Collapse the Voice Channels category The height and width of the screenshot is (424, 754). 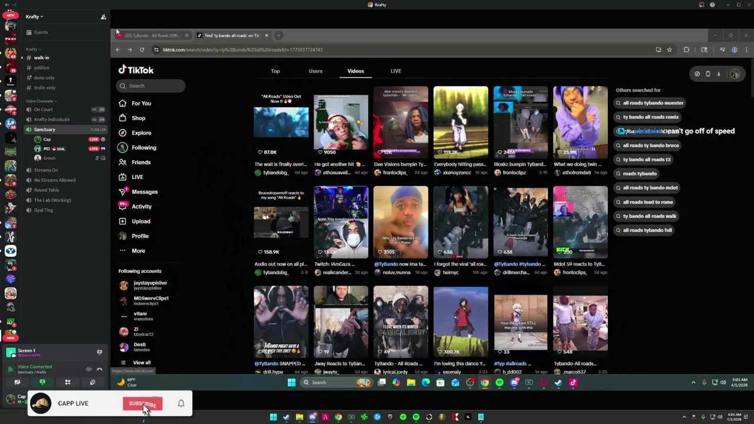click(x=40, y=101)
